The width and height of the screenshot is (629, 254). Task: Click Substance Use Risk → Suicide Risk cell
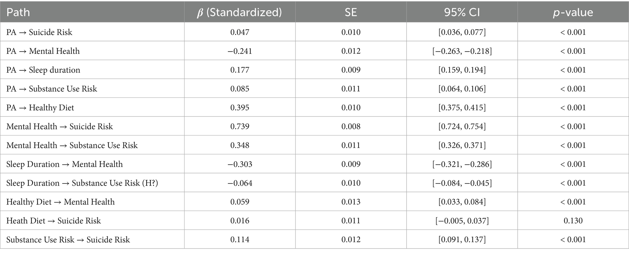tap(68, 239)
